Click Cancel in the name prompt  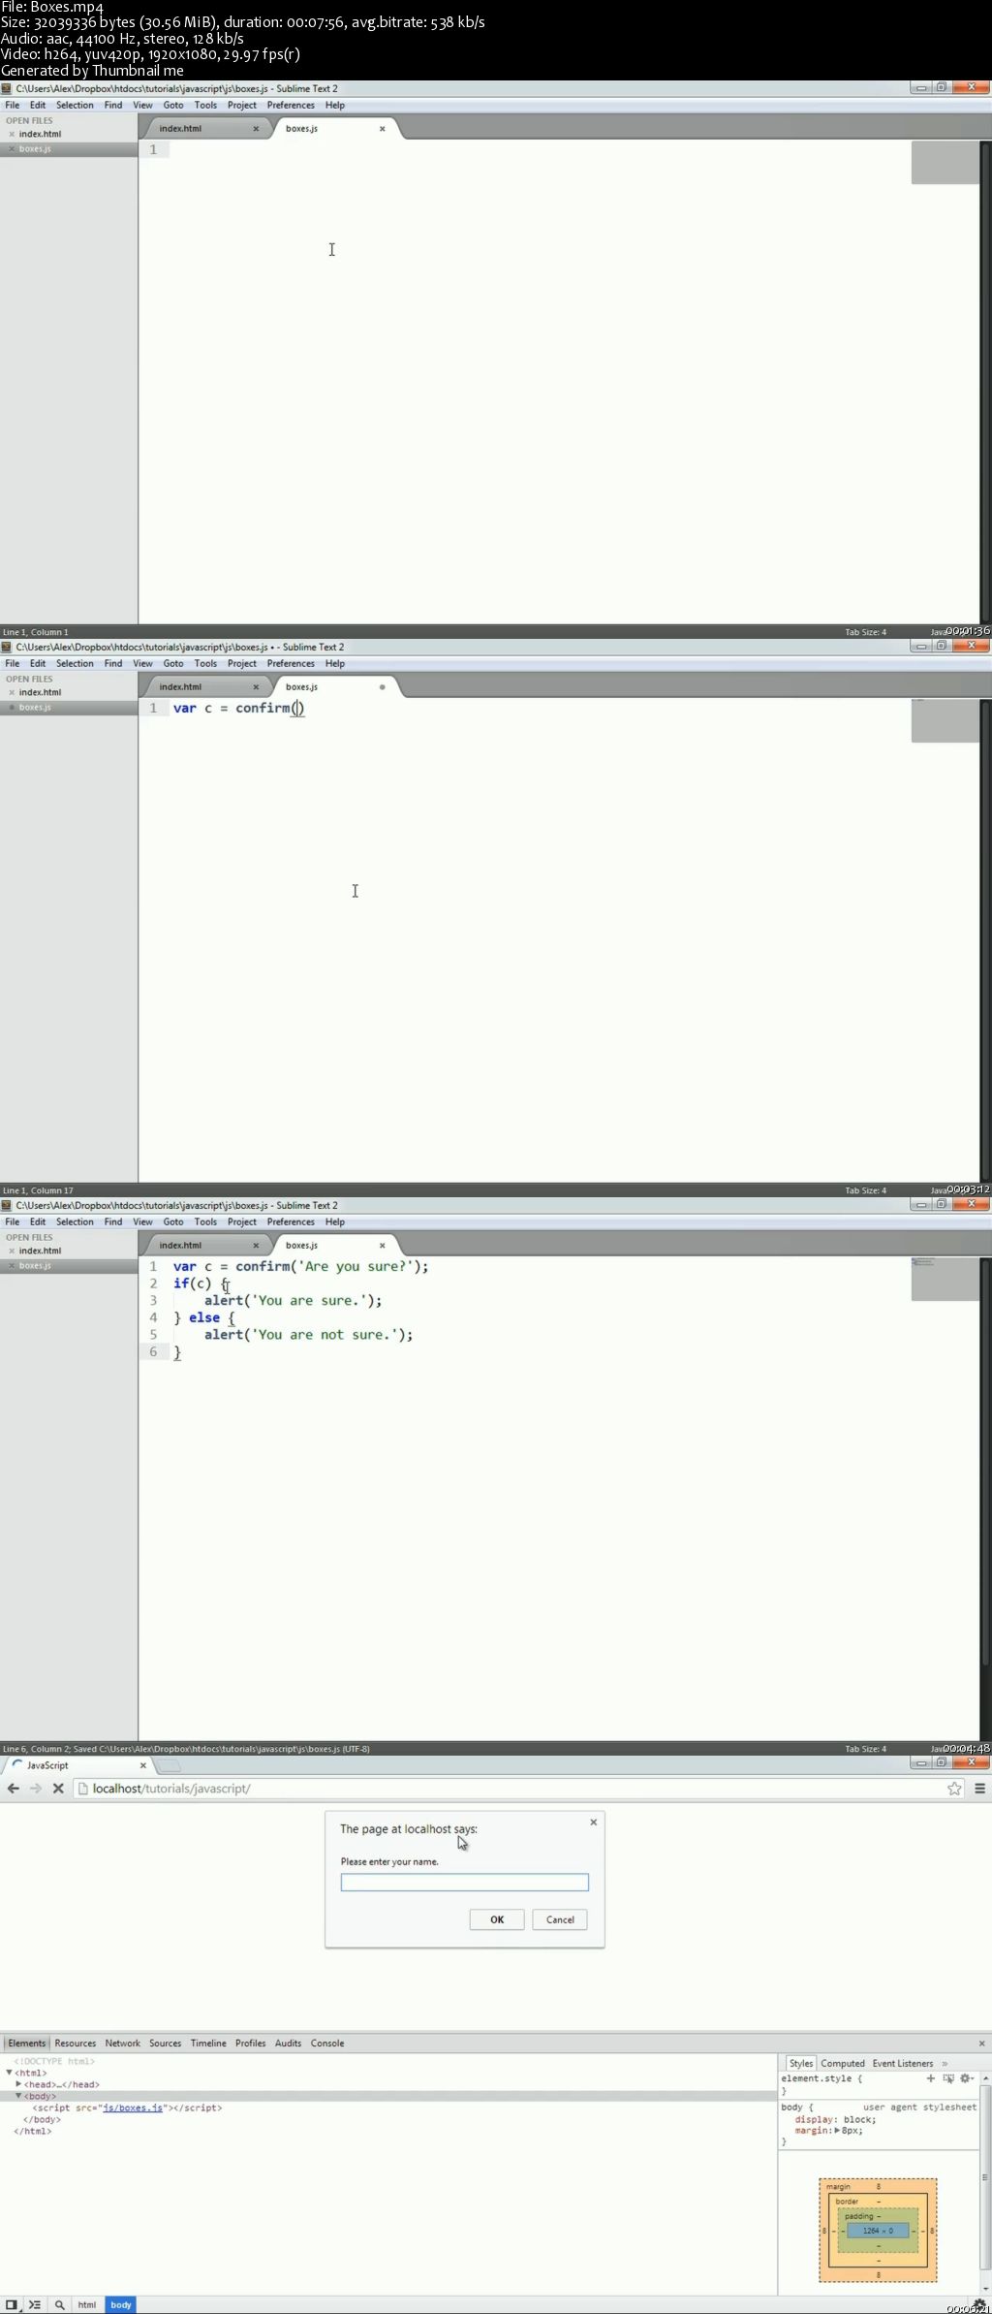(560, 1919)
